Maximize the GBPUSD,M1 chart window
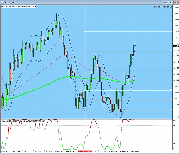 pyautogui.click(x=171, y=2)
